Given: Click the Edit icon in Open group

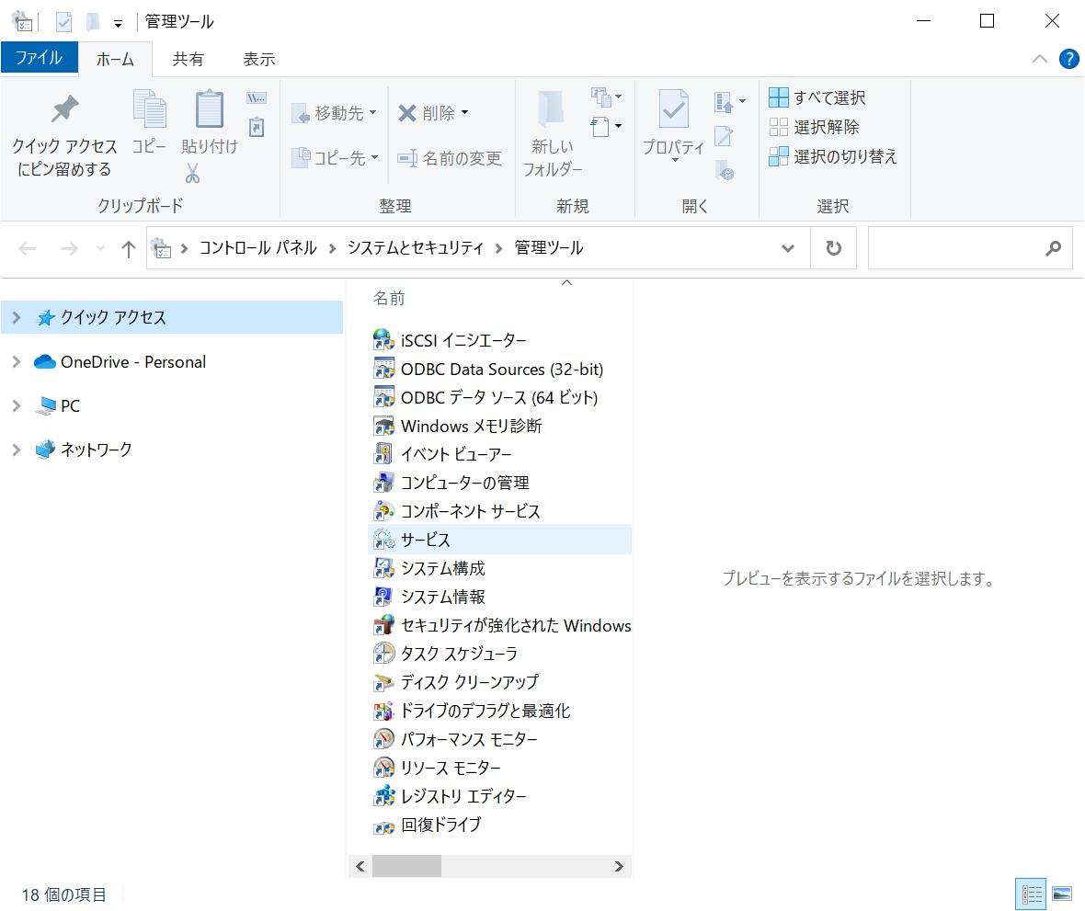Looking at the screenshot, I should (x=723, y=136).
